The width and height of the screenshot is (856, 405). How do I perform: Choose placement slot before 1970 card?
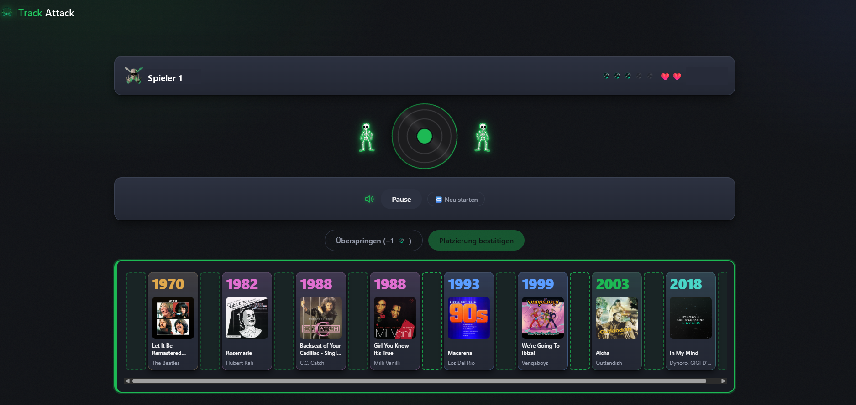(136, 321)
